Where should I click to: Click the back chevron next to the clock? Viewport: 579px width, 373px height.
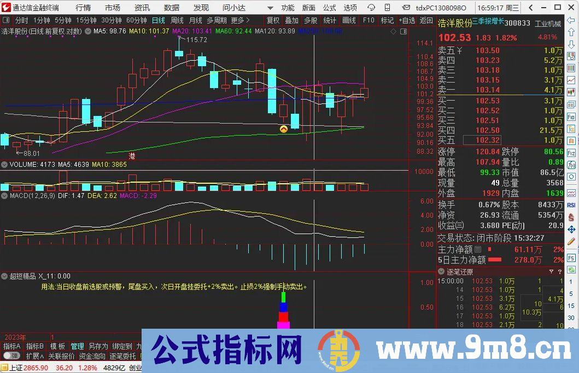(530, 8)
